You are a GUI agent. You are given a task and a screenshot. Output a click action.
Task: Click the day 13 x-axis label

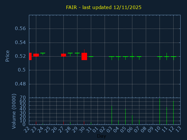178,129
